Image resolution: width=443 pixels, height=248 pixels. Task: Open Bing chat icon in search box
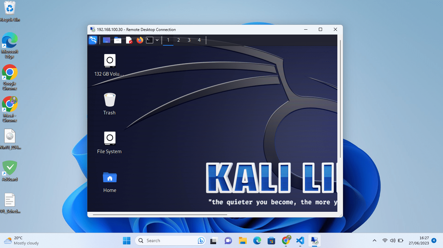[x=201, y=241]
